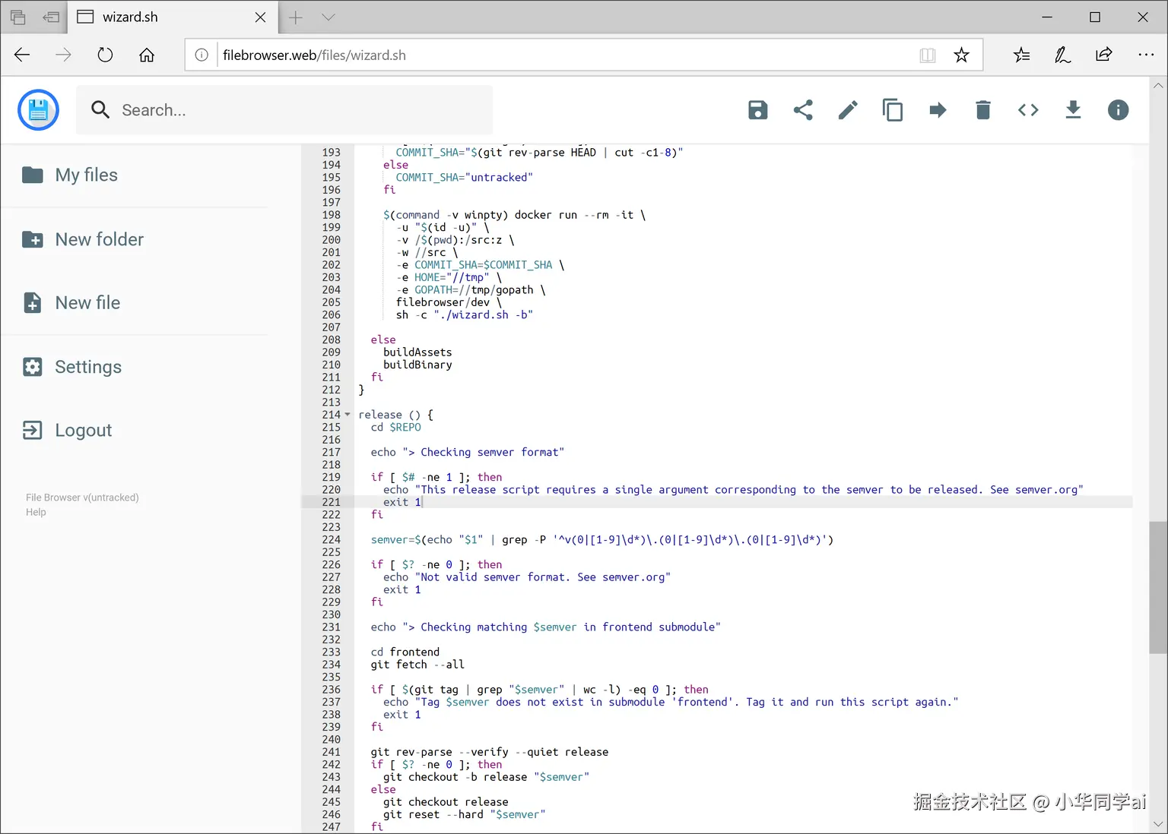Expand the tab preview dropdown chevron

(x=328, y=17)
